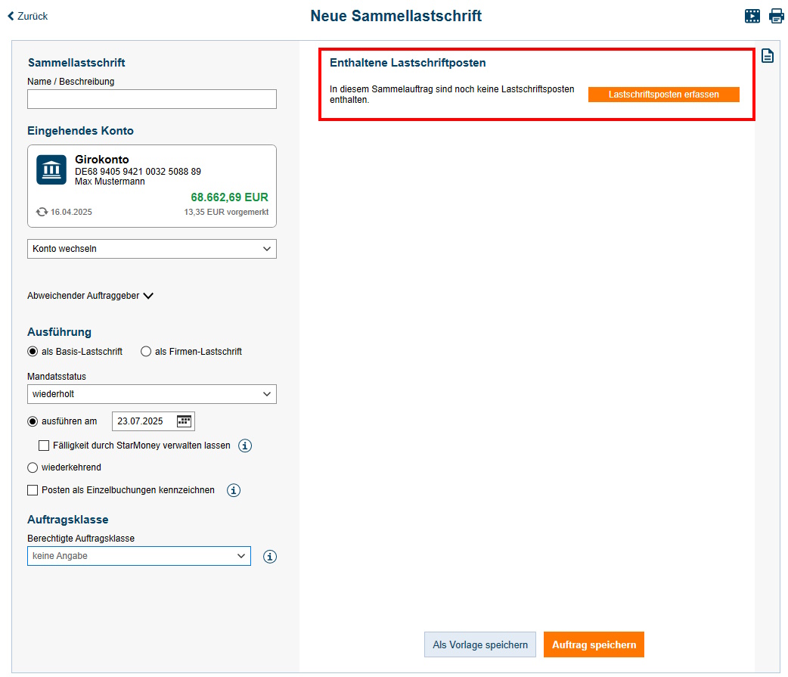788x677 pixels.
Task: Open the 'Konto wechseln' dropdown
Action: pyautogui.click(x=152, y=249)
